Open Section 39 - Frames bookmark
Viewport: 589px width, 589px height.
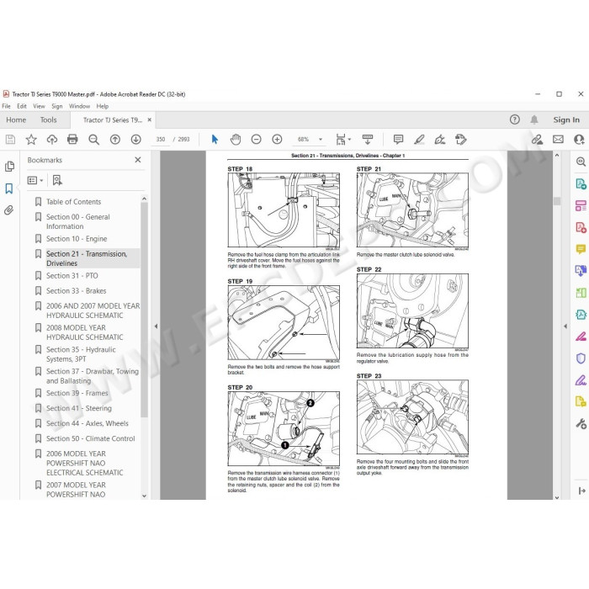77,393
